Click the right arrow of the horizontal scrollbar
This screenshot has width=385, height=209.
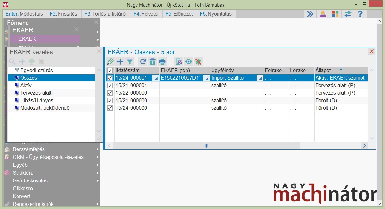coord(364,145)
